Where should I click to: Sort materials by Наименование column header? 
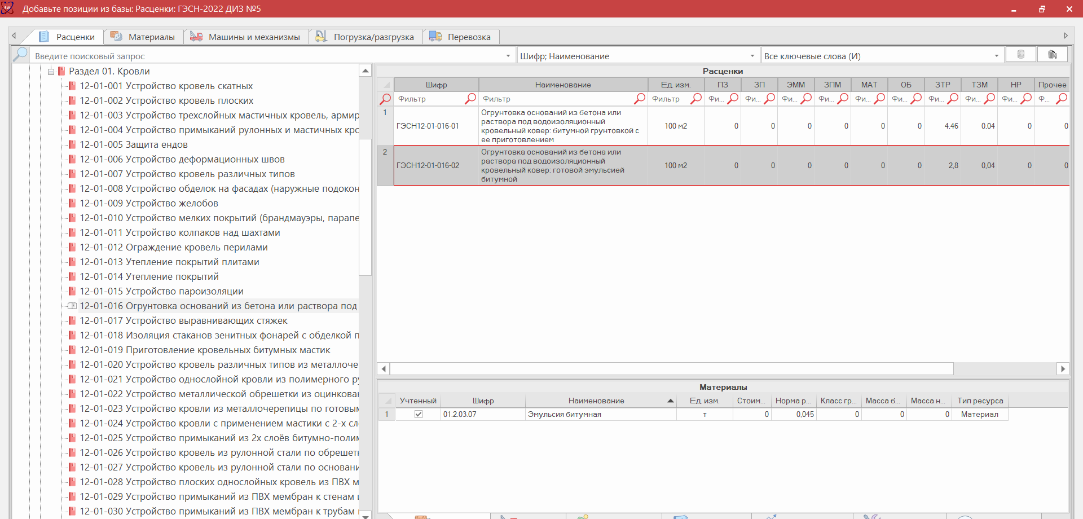[x=601, y=401]
